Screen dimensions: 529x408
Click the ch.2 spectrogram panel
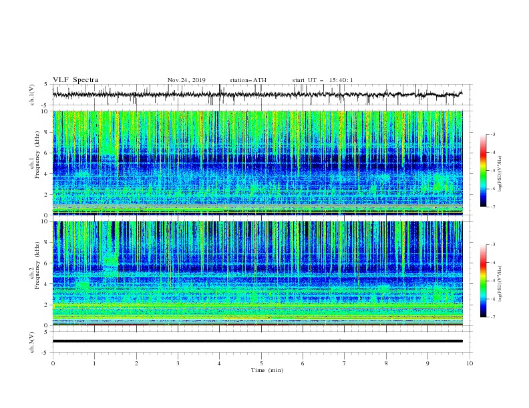[x=258, y=273]
